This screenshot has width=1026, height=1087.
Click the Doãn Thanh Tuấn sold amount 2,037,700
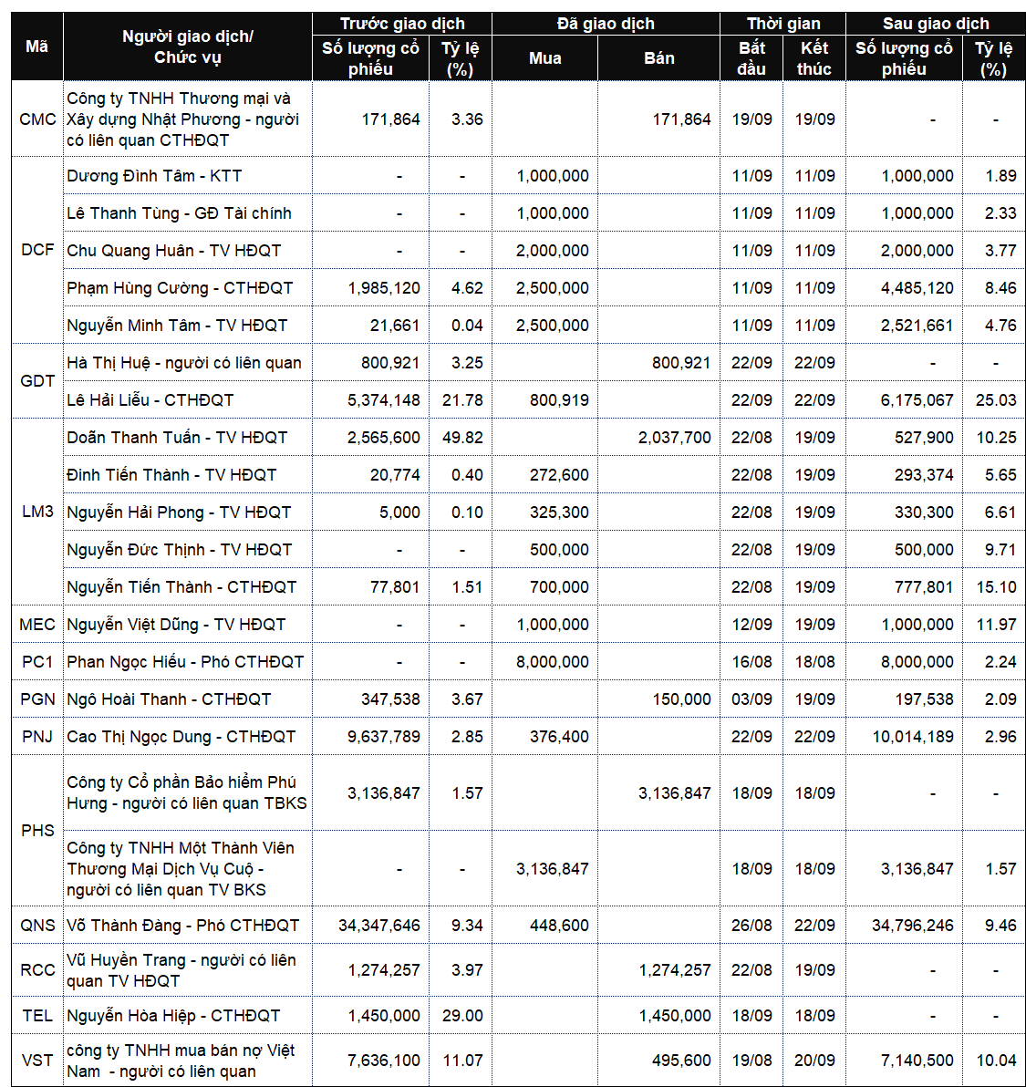(x=674, y=438)
